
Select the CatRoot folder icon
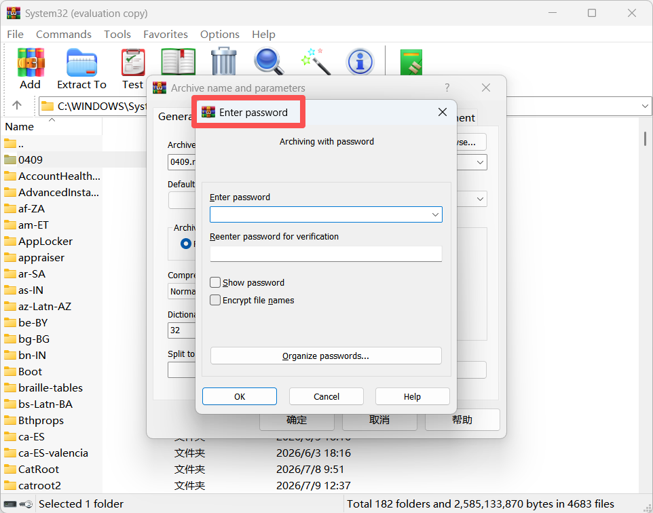point(10,470)
